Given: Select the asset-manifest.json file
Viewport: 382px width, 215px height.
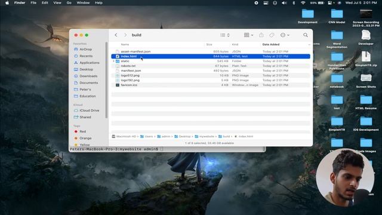Looking at the screenshot, I should (x=211, y=51).
